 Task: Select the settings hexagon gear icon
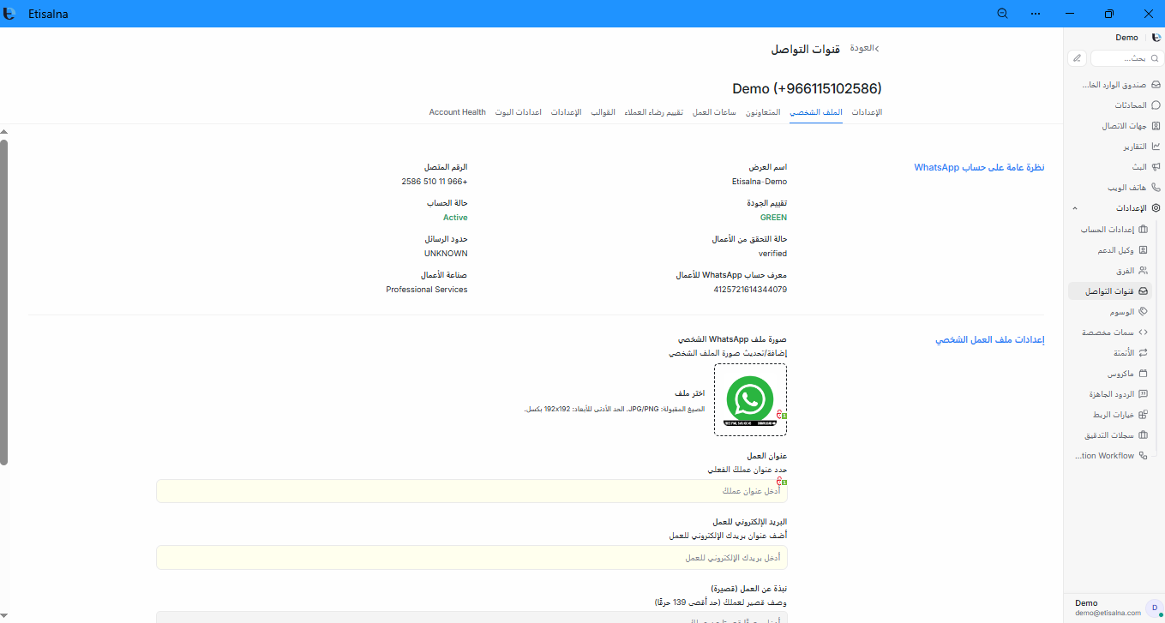point(1156,208)
